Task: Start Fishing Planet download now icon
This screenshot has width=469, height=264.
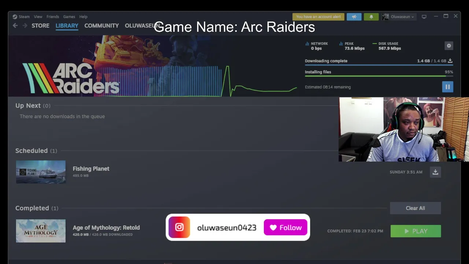Action: click(x=435, y=172)
